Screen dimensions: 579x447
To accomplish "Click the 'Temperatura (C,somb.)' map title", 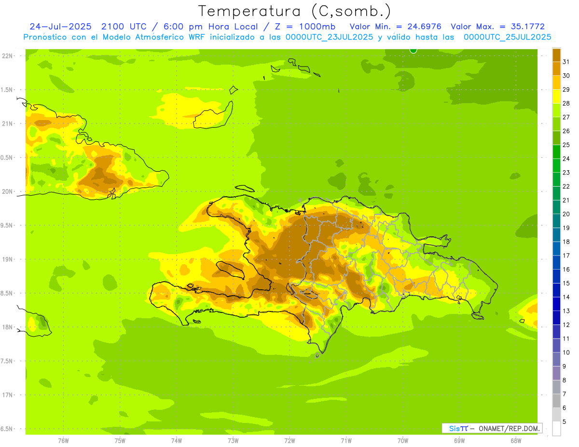I will click(295, 11).
